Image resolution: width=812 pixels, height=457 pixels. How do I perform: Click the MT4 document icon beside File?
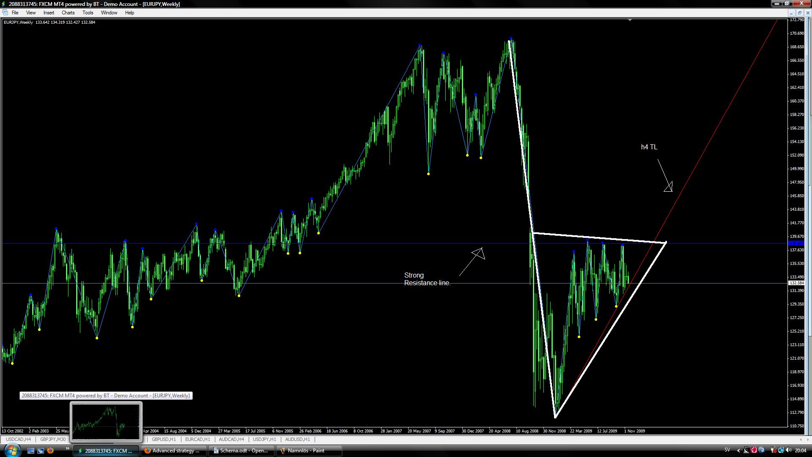point(5,13)
